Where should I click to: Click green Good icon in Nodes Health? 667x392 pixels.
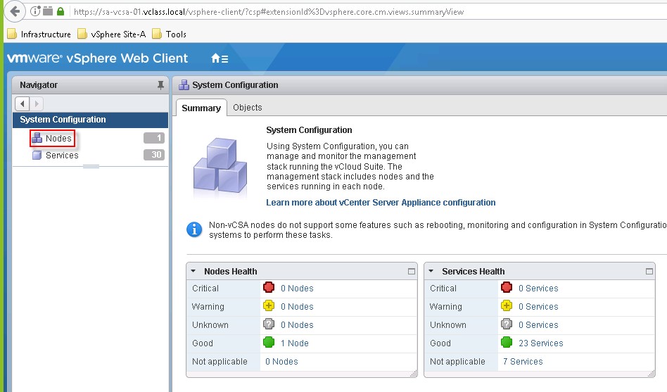(x=269, y=342)
